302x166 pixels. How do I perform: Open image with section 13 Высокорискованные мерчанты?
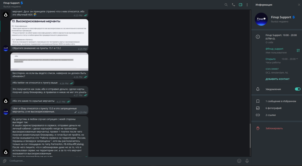[49, 32]
